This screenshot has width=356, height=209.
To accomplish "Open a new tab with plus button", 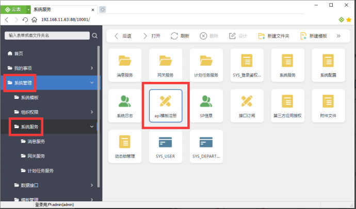I will [x=103, y=9].
